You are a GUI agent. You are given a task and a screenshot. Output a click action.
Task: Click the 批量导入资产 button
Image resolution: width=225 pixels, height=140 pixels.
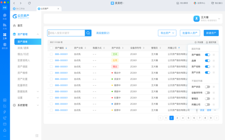tap(190, 33)
